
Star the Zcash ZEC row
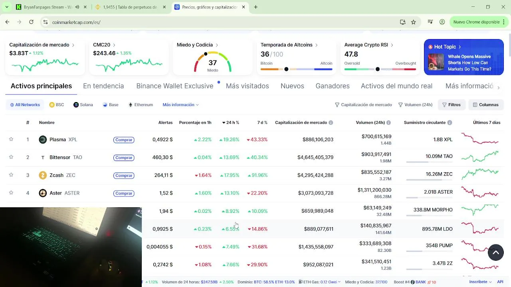(x=11, y=175)
